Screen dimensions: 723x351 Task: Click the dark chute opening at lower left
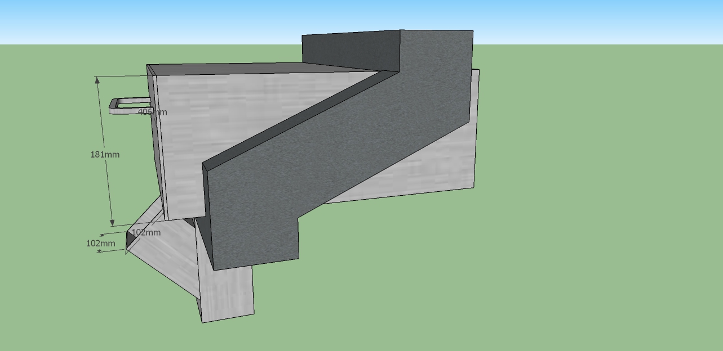click(130, 240)
